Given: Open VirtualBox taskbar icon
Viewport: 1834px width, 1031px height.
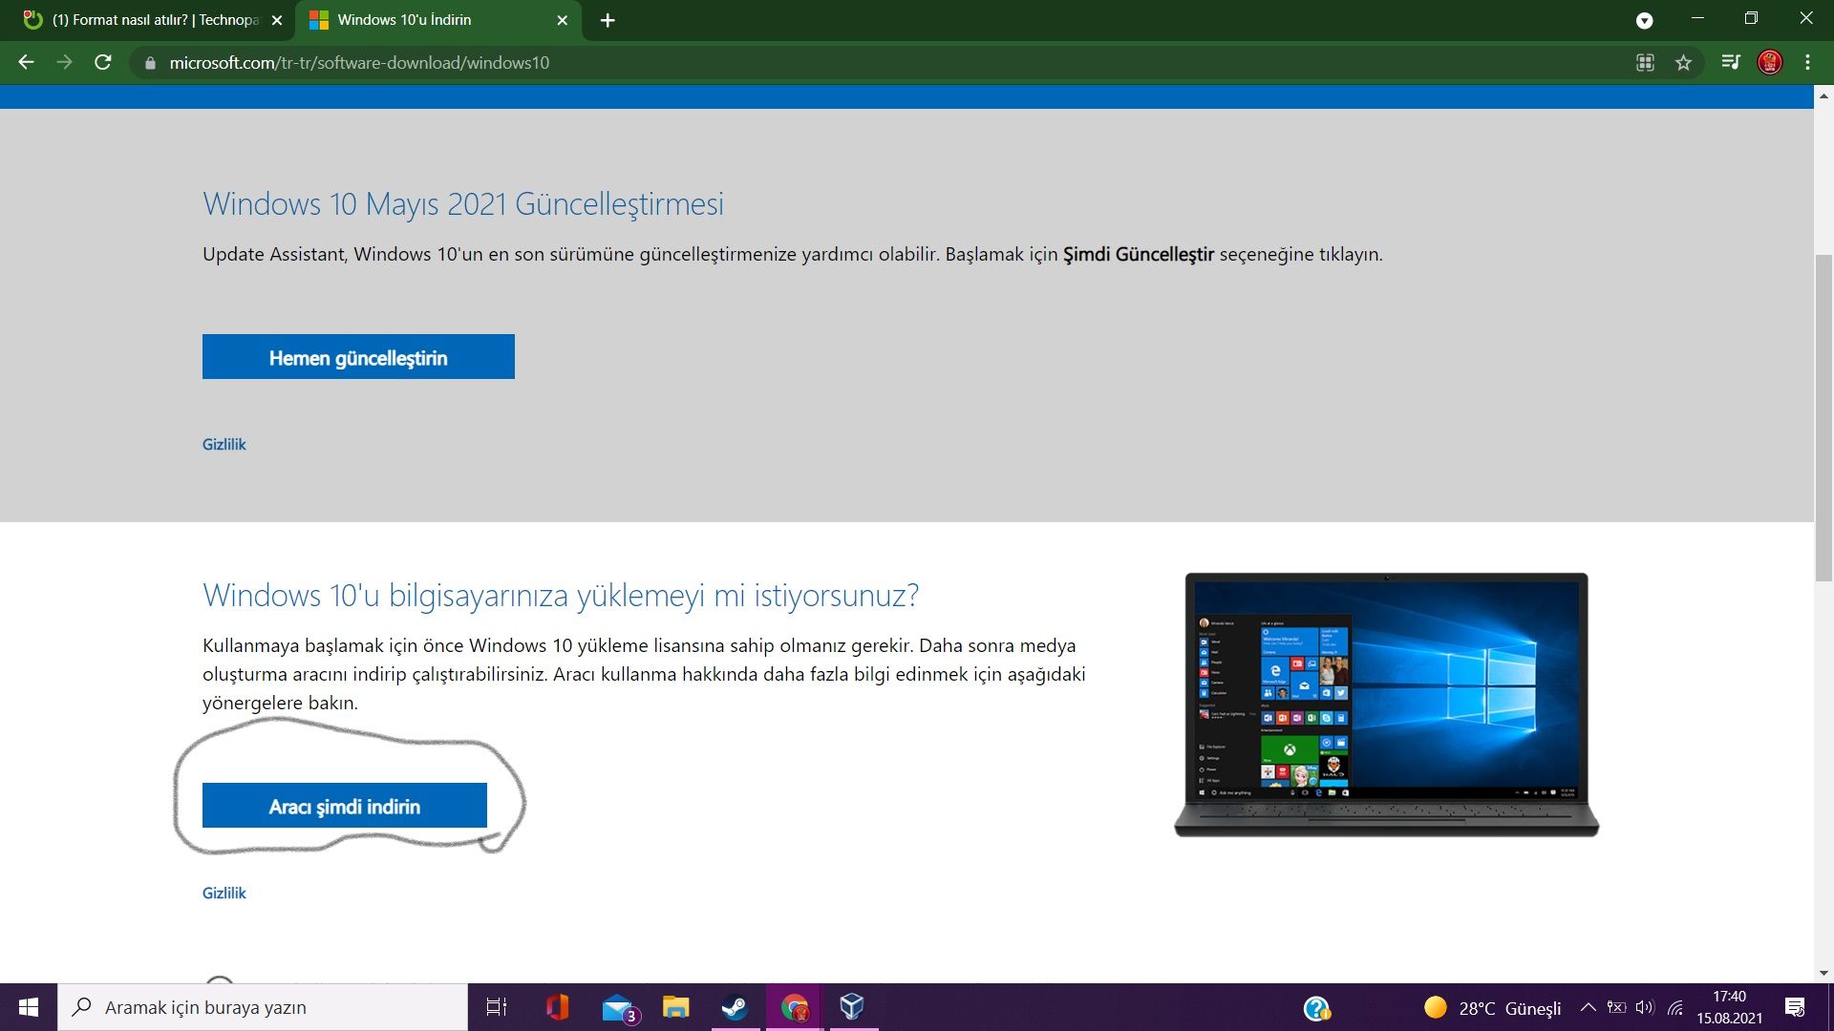Looking at the screenshot, I should point(852,1007).
